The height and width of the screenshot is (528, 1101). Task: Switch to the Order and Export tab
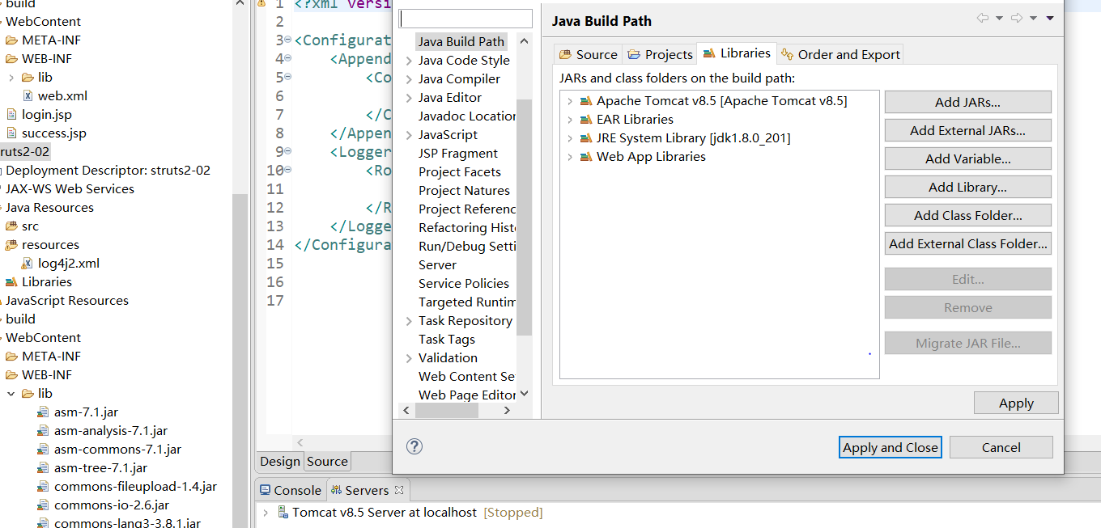coord(840,54)
